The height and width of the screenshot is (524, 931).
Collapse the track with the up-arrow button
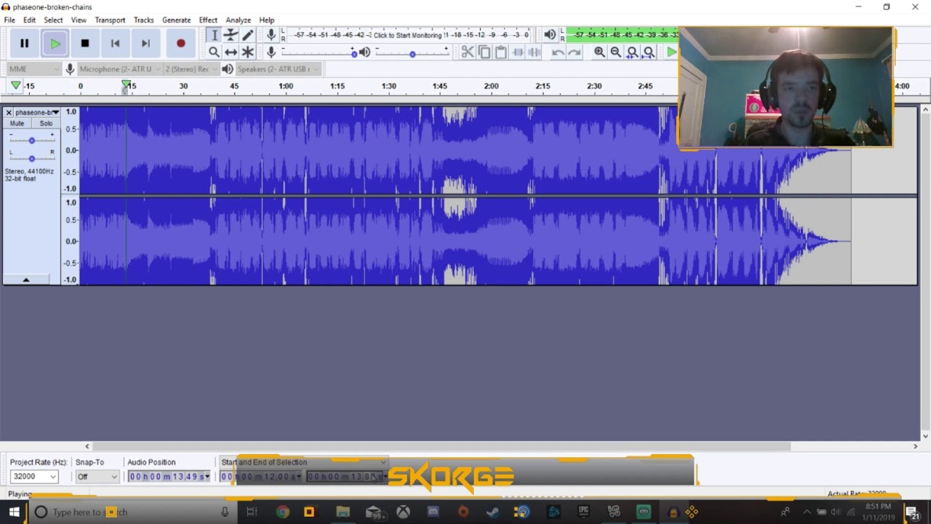tap(25, 279)
